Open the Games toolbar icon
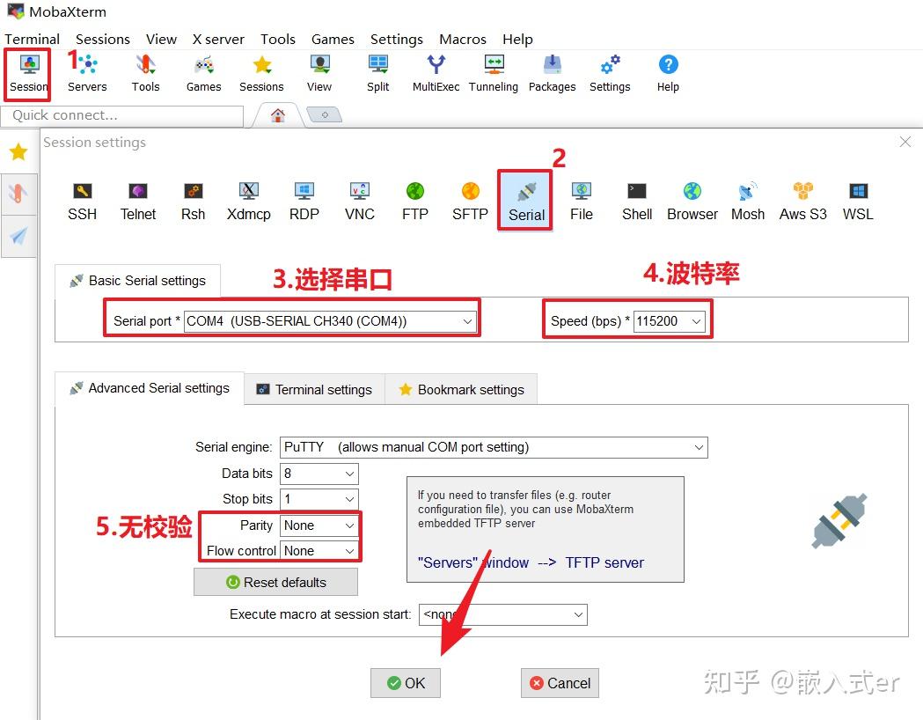The height and width of the screenshot is (720, 923). pyautogui.click(x=203, y=70)
